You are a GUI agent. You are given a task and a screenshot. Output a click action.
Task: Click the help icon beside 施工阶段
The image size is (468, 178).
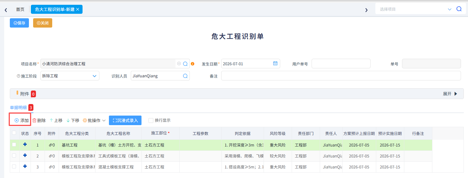point(19,76)
